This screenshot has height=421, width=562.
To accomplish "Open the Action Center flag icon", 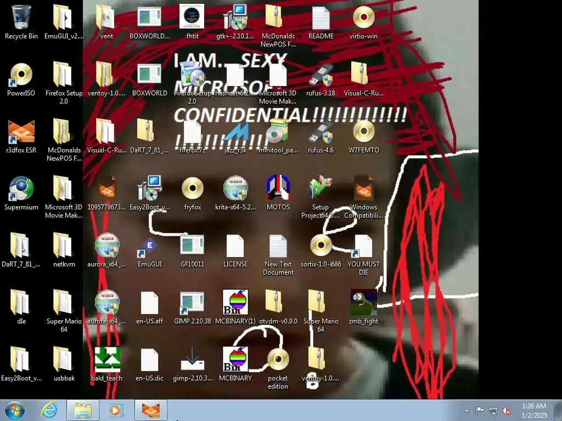I will coord(480,411).
